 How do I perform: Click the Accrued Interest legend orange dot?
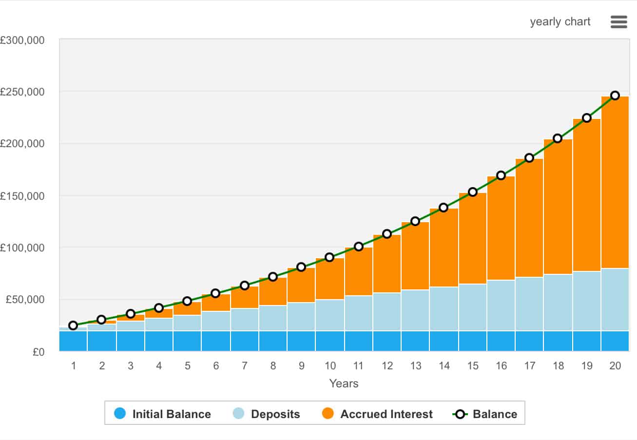click(328, 414)
